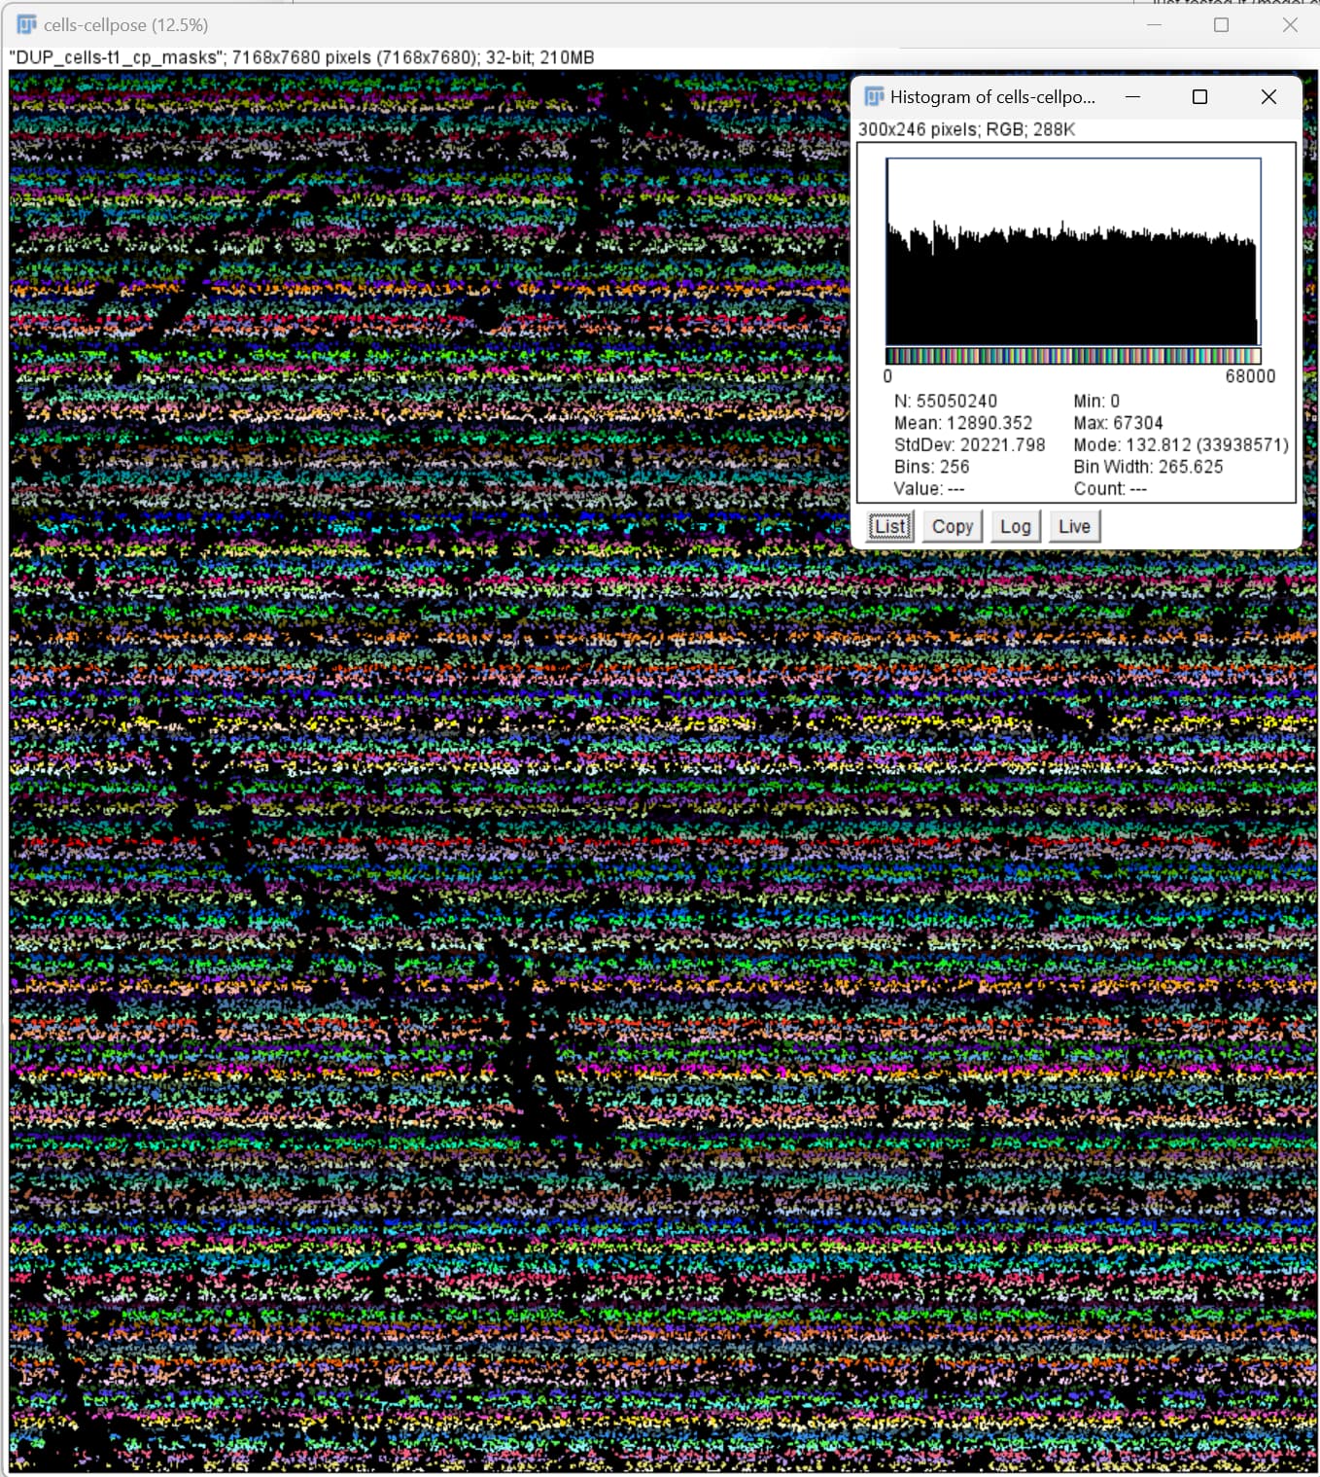The image size is (1320, 1477).
Task: Close the Histogram of cells-cellpose window
Action: click(1268, 96)
